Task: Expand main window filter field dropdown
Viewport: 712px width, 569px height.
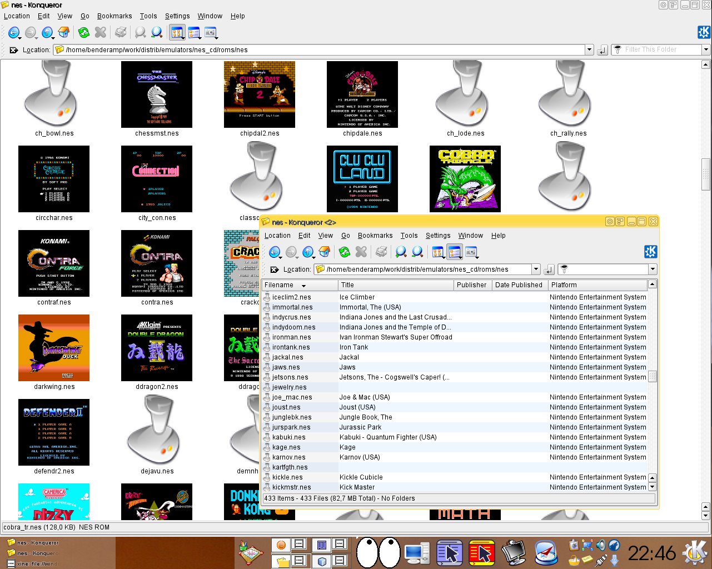Action: (x=706, y=50)
